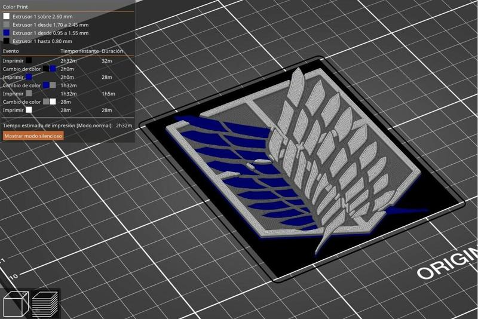Screen dimensions: 478x319
Task: Select gray square beside third Imprimir event
Action: coord(29,94)
